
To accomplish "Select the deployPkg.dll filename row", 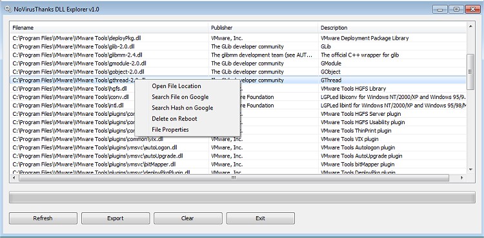I will click(77, 38).
